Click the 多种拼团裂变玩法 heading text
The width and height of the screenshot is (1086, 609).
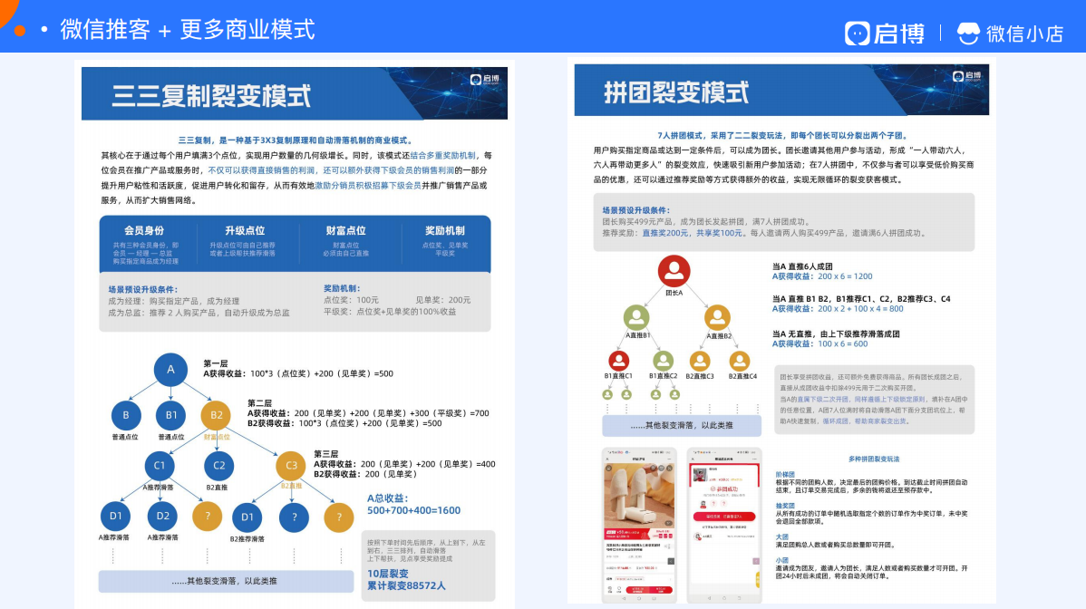[873, 459]
